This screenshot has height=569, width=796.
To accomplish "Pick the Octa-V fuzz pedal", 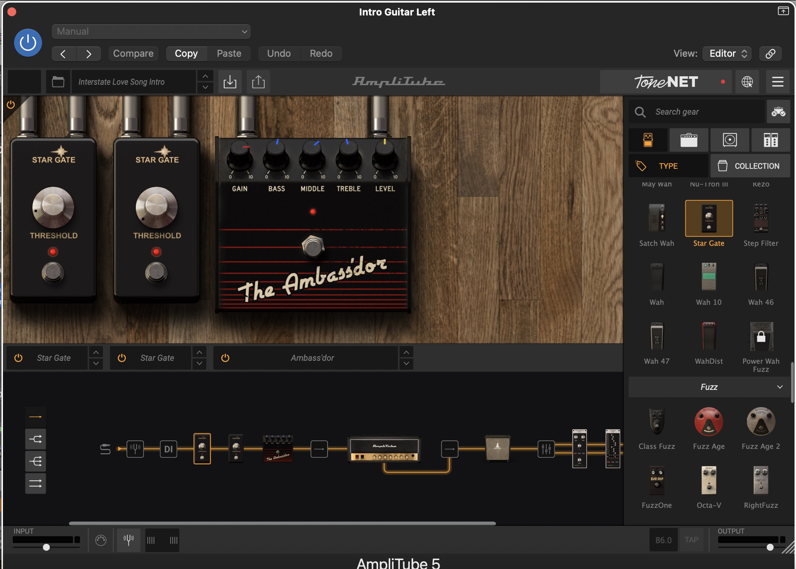I will click(709, 480).
